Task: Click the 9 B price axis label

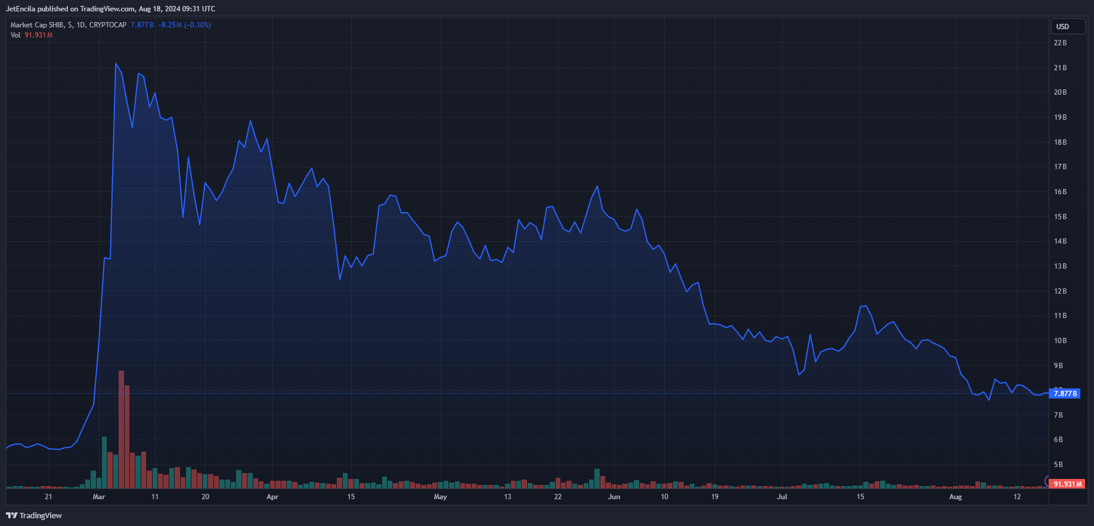Action: (1058, 366)
